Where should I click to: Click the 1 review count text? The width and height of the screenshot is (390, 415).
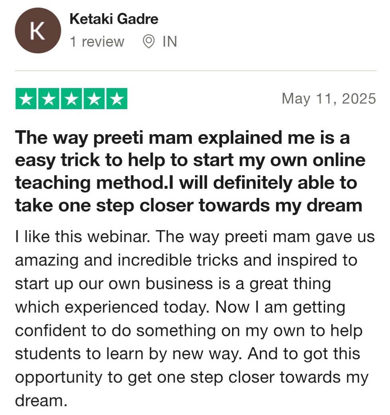point(97,41)
